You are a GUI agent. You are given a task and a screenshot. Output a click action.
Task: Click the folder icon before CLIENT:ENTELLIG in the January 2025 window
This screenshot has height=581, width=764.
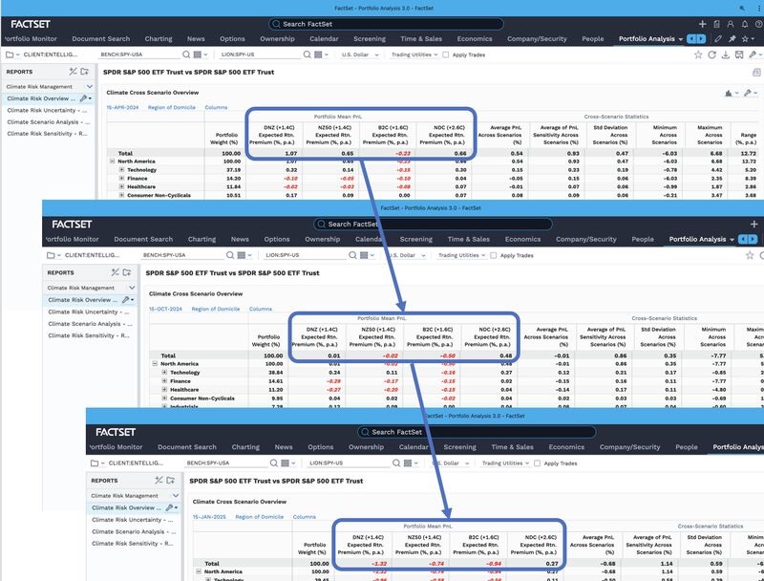[x=95, y=463]
